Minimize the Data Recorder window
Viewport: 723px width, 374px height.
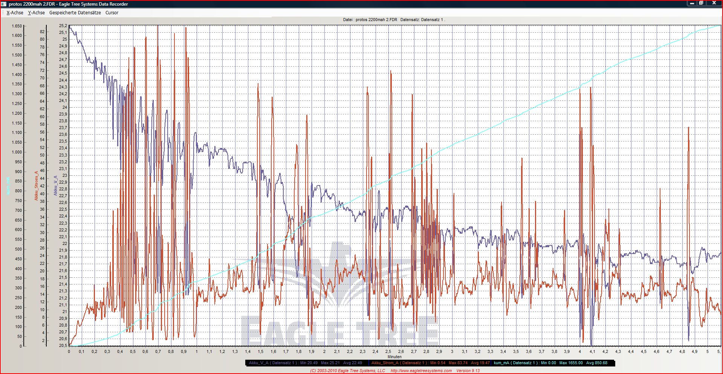(692, 3)
